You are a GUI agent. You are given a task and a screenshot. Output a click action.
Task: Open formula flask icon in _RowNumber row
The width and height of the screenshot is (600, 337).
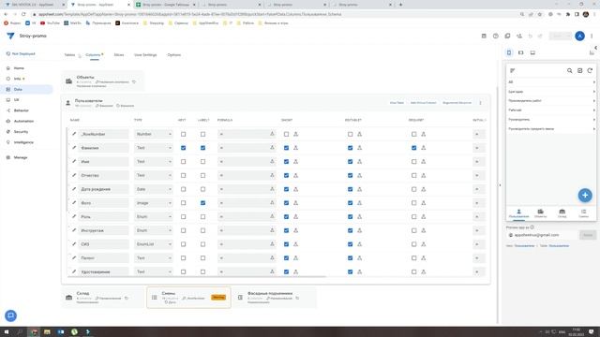pos(272,134)
